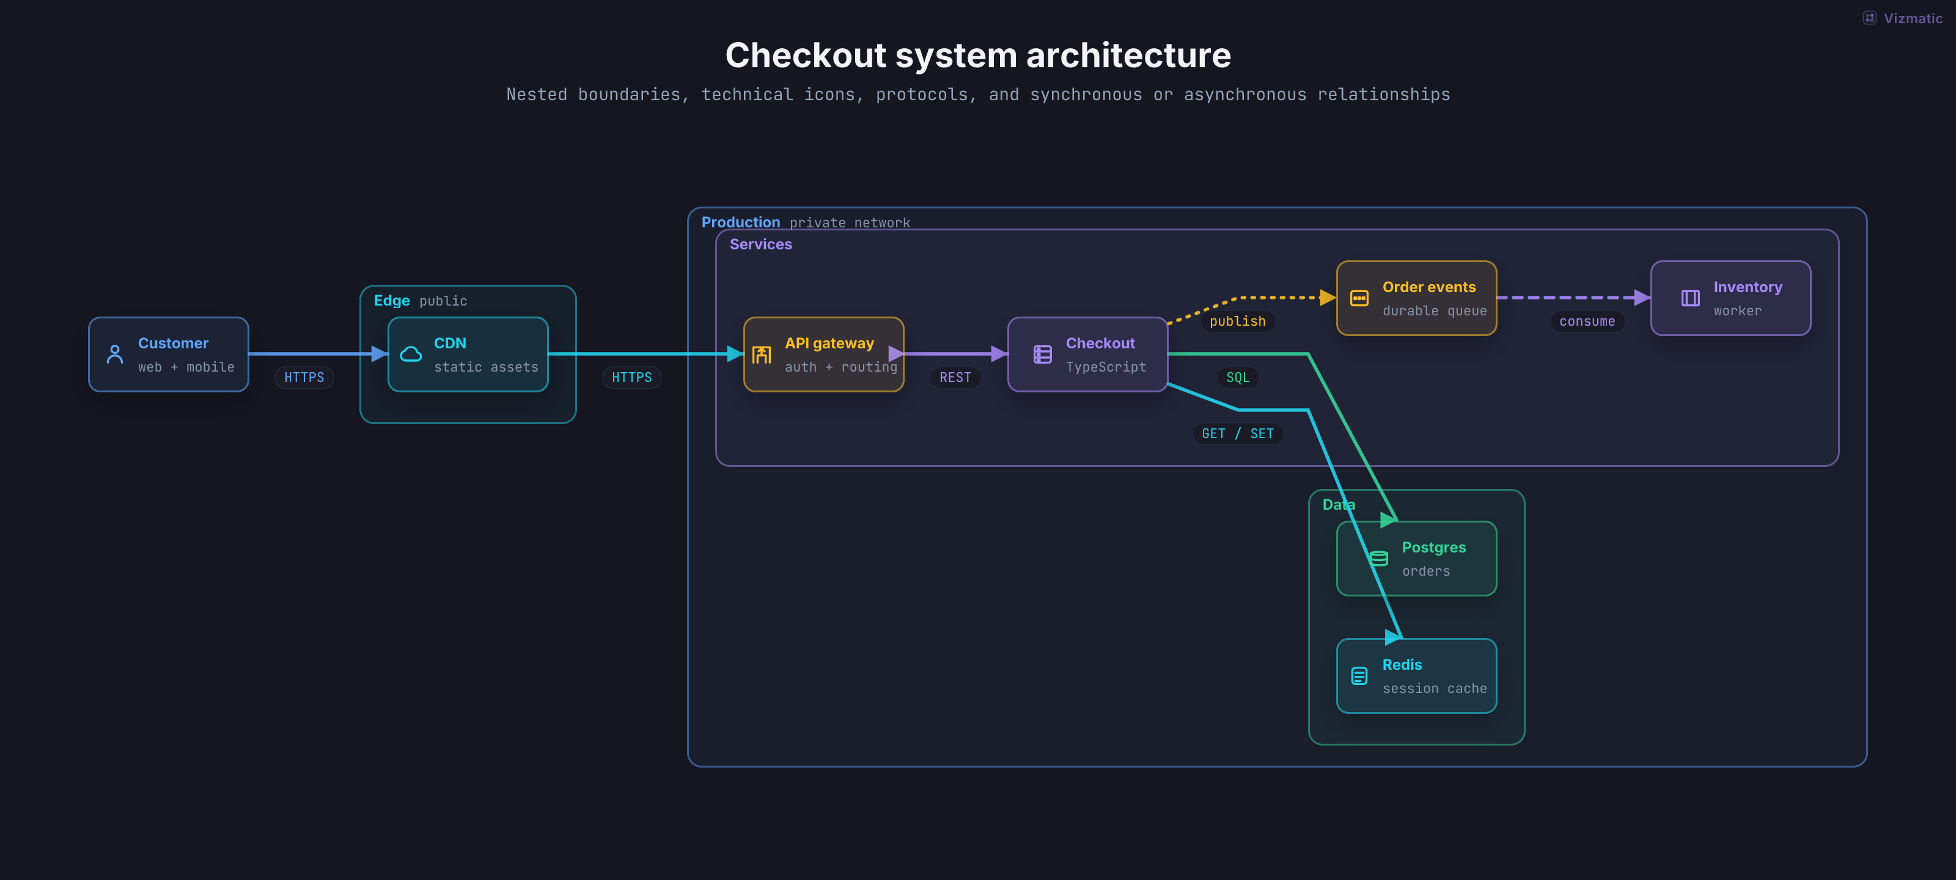Click 'session cache' text
Screen dimensions: 1956x880
click(1435, 689)
